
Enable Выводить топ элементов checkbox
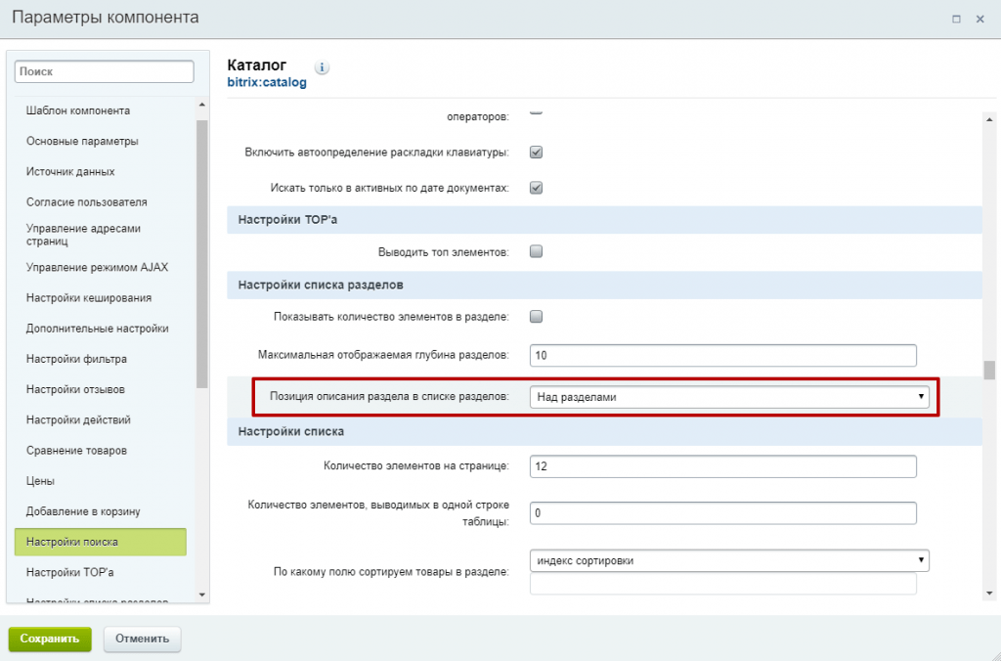point(536,251)
